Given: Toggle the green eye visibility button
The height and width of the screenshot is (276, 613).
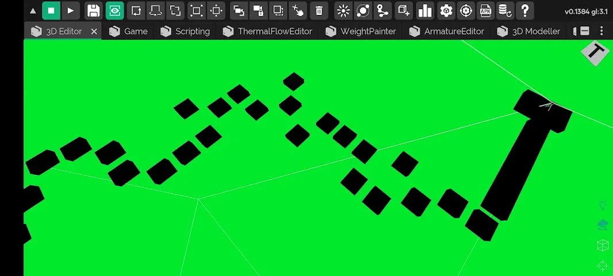Looking at the screenshot, I should pyautogui.click(x=114, y=10).
